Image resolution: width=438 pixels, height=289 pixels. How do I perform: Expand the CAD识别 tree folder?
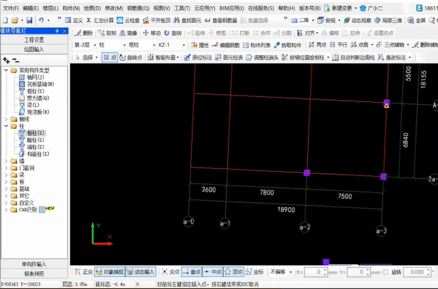(6, 210)
